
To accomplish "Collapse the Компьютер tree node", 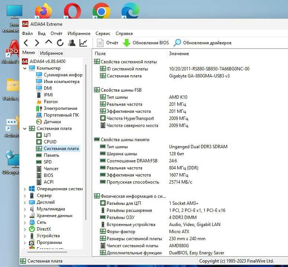I will 25,68.
